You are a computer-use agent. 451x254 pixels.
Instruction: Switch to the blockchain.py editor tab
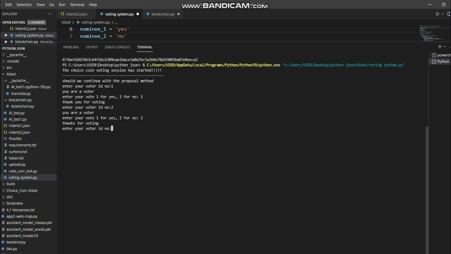pos(163,14)
